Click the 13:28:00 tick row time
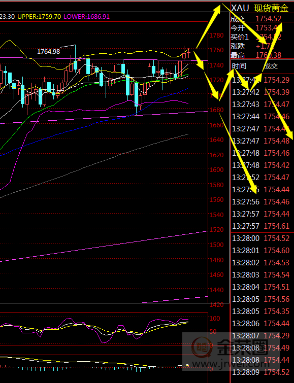Screen dimensions: 294x383 pyautogui.click(x=246, y=238)
